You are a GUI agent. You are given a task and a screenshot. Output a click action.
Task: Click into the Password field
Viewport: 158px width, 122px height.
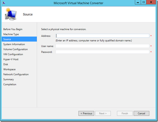click(x=102, y=52)
